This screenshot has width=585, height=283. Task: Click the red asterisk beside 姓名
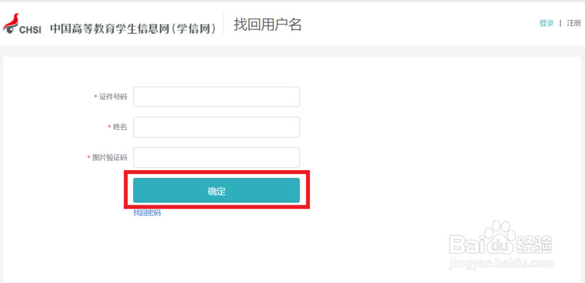[109, 127]
